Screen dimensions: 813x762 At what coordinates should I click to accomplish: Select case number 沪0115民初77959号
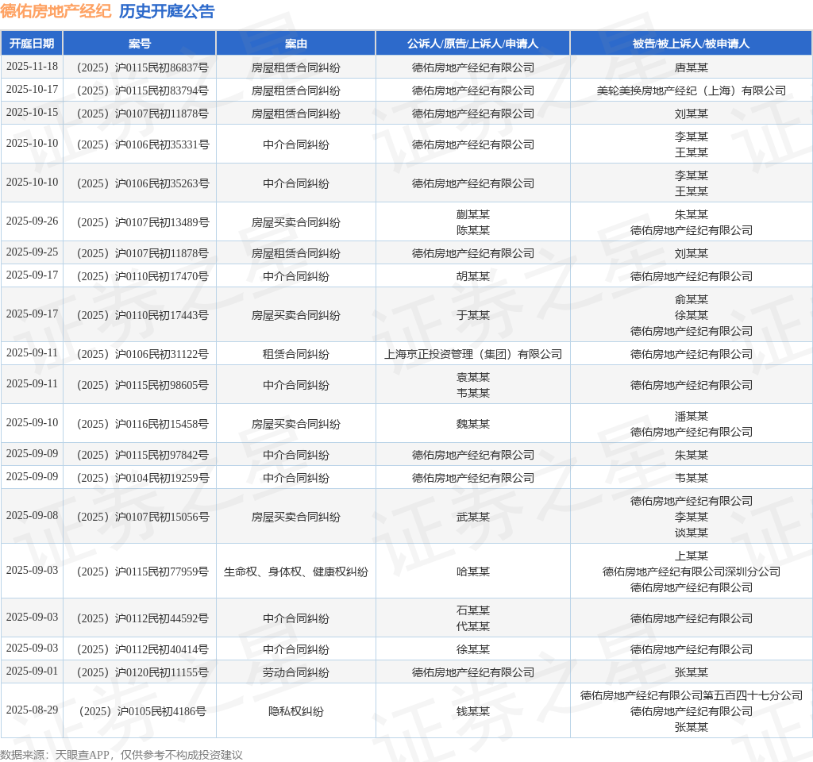point(143,571)
